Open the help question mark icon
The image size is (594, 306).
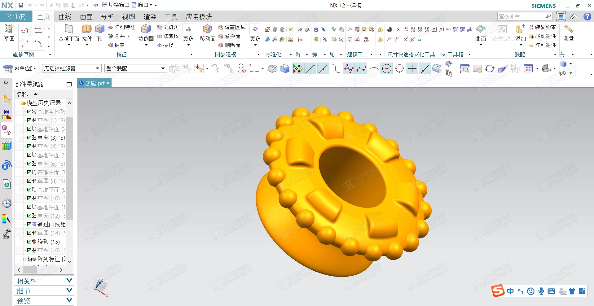pyautogui.click(x=587, y=16)
